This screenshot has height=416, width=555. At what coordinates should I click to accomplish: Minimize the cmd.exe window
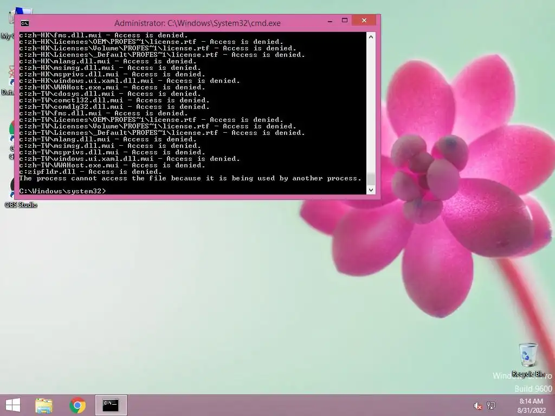coord(330,21)
